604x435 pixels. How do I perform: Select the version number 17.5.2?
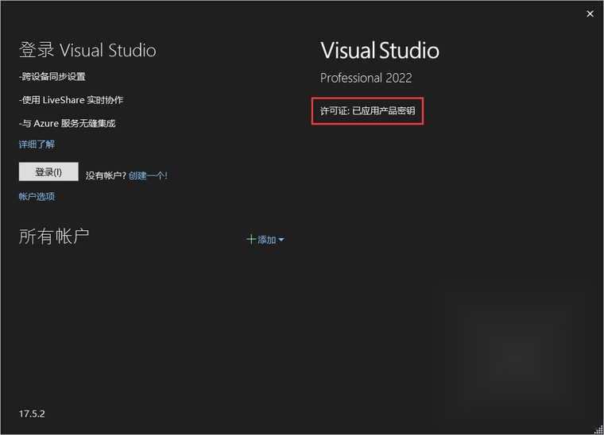(x=32, y=414)
